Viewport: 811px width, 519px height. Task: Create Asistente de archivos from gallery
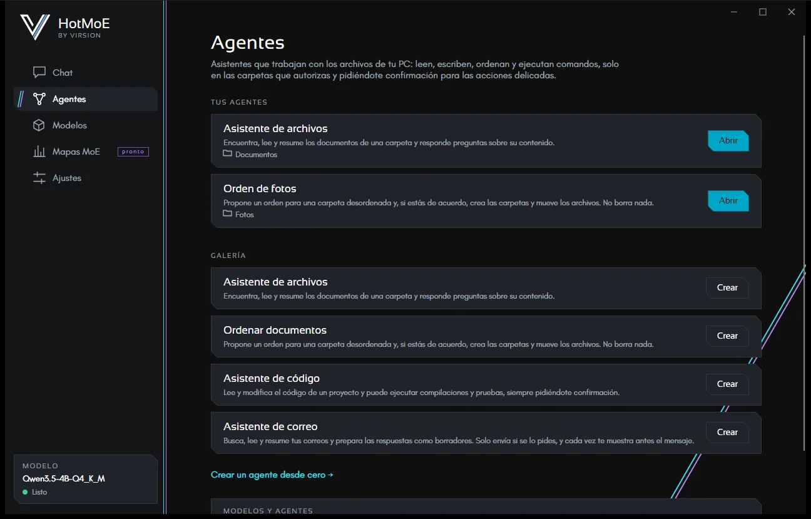tap(727, 288)
